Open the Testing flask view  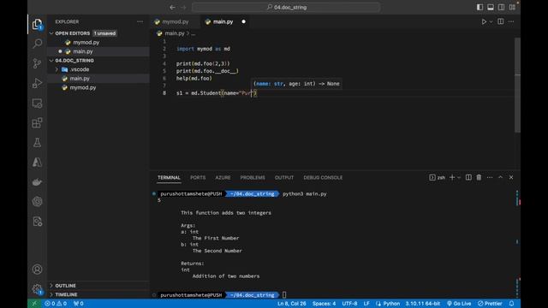[37, 143]
